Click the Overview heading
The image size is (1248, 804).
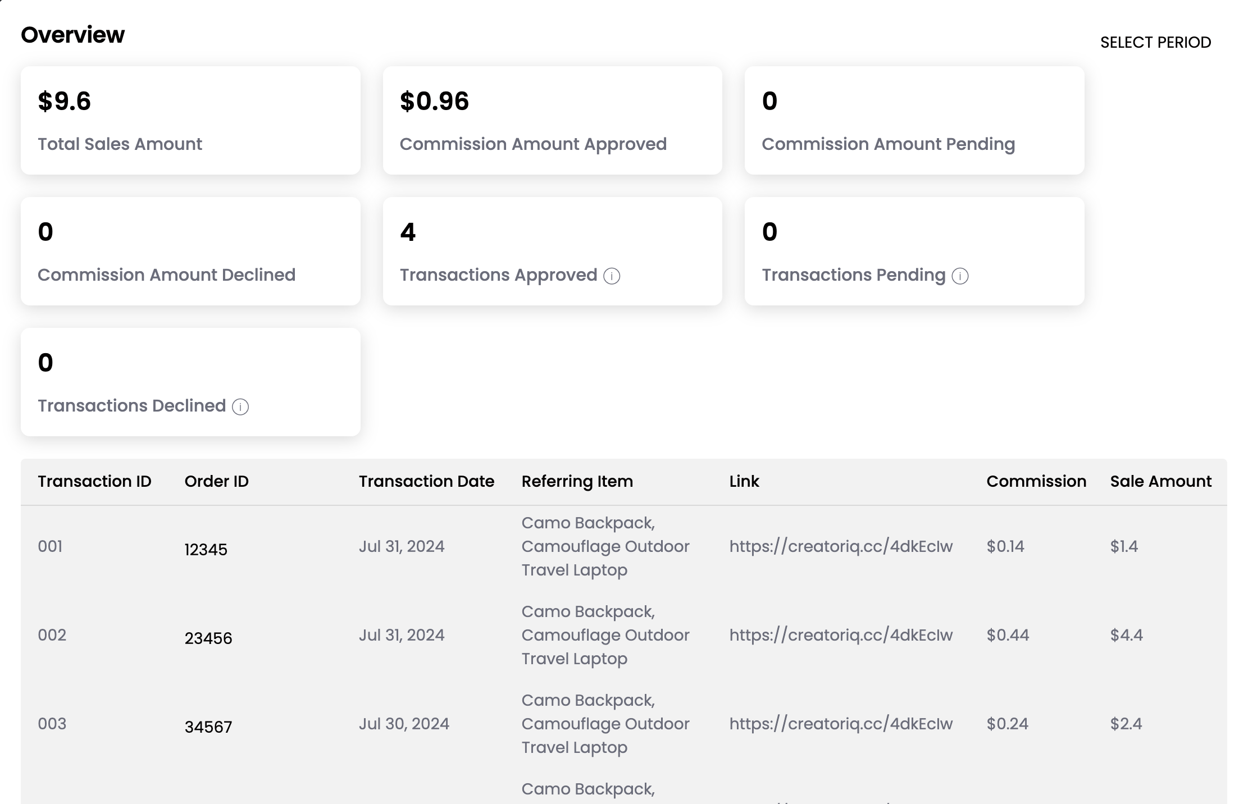[x=72, y=35]
